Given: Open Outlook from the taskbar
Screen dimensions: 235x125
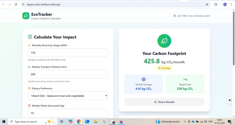Looking at the screenshot, I should 87,122.
